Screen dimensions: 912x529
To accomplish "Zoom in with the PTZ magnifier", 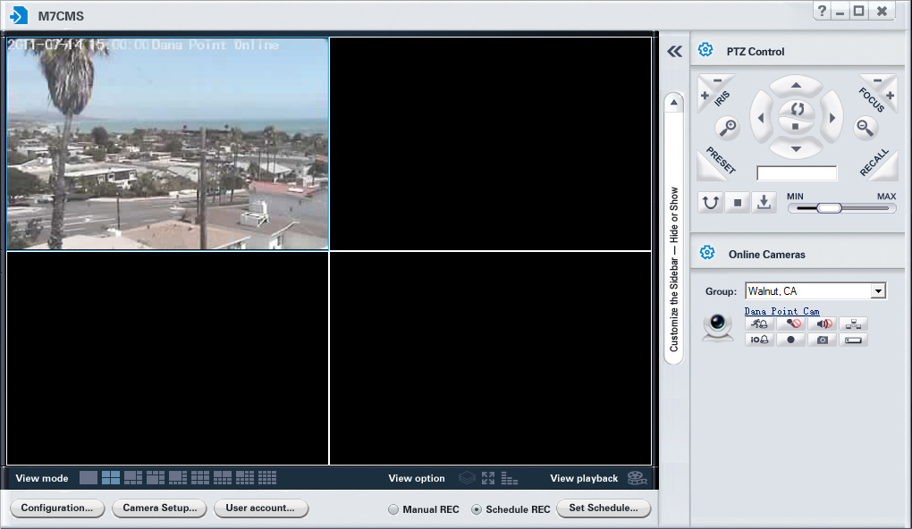I will 727,128.
